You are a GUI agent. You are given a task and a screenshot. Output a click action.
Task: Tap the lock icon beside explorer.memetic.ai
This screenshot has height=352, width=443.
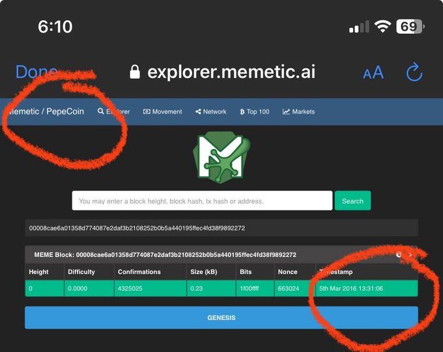pyautogui.click(x=135, y=72)
